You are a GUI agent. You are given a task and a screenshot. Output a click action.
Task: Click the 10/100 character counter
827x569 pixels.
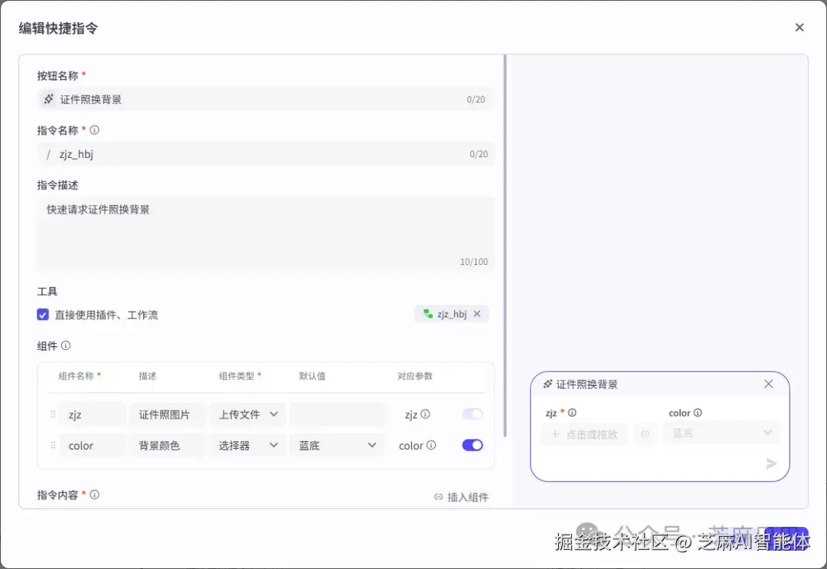[474, 262]
